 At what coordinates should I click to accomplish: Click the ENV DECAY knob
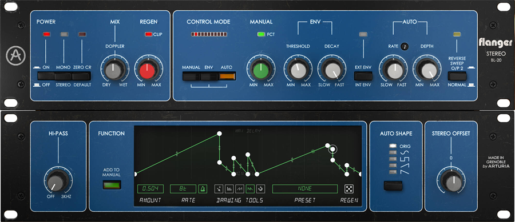click(x=332, y=70)
